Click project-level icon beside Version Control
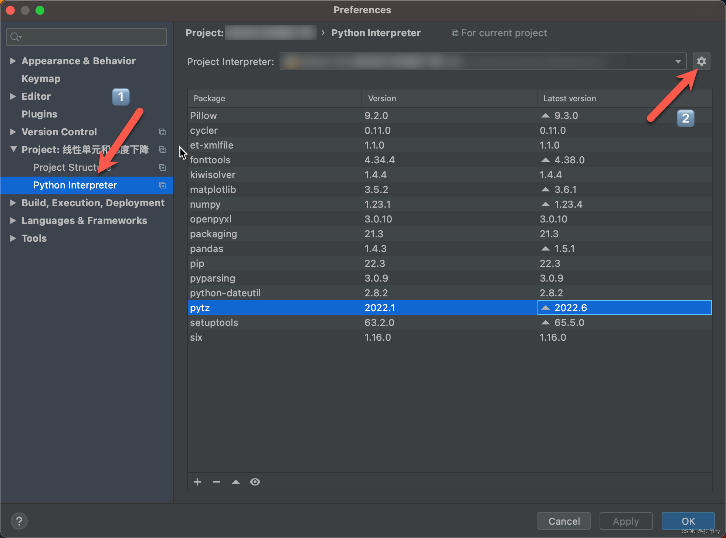The width and height of the screenshot is (726, 538). [x=162, y=132]
